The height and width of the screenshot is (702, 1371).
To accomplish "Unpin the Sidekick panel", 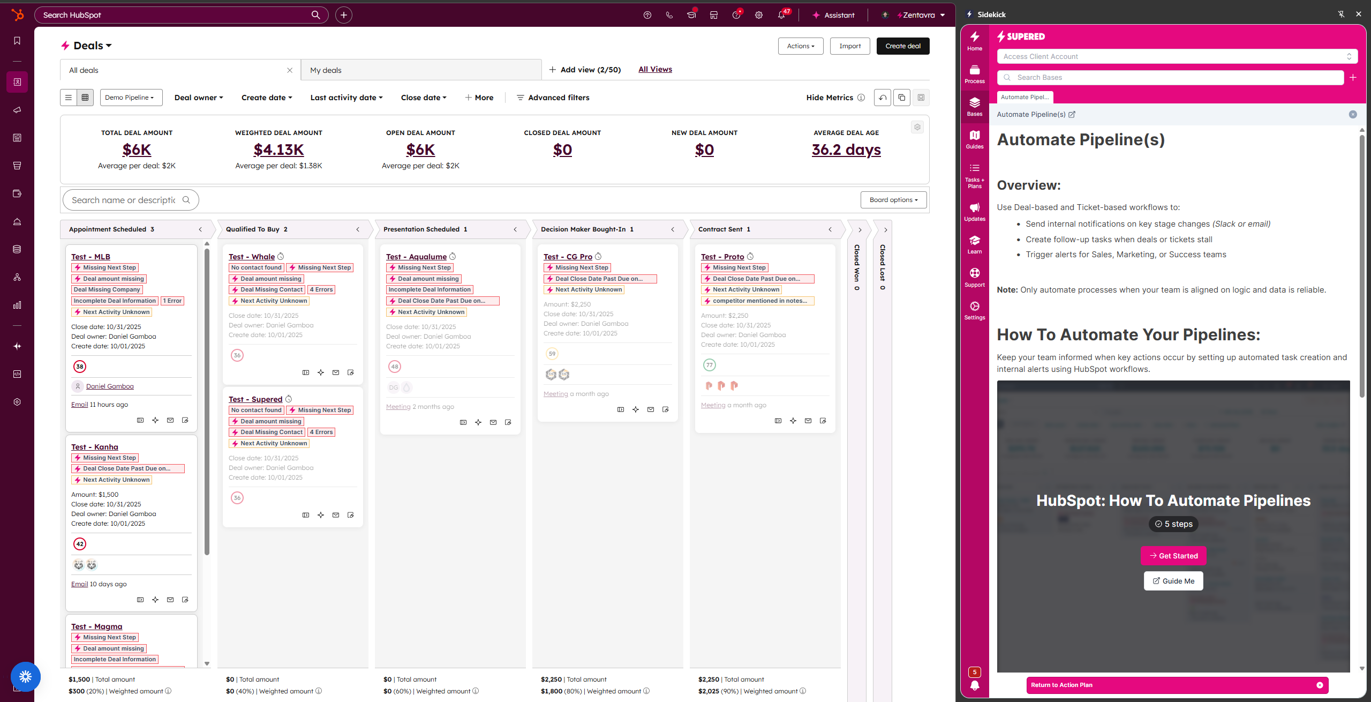I will [1341, 14].
